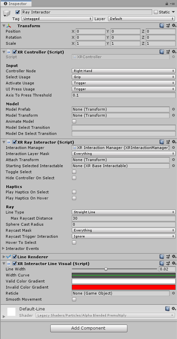Click the Model Transform object picker circle
177x339 pixels.
click(173, 115)
